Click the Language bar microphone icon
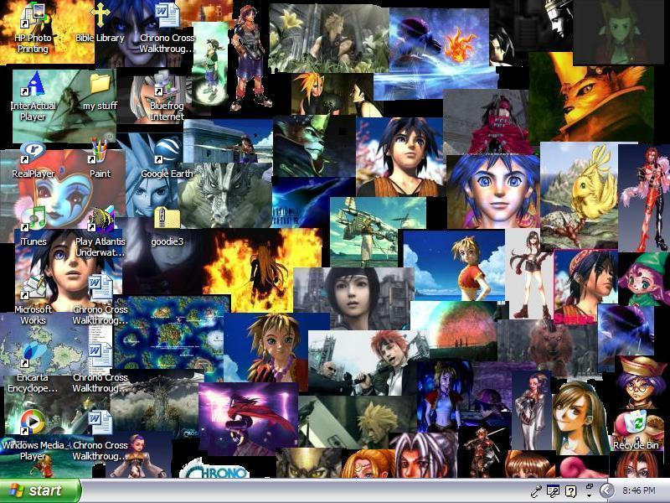The height and width of the screenshot is (503, 670). [536, 491]
